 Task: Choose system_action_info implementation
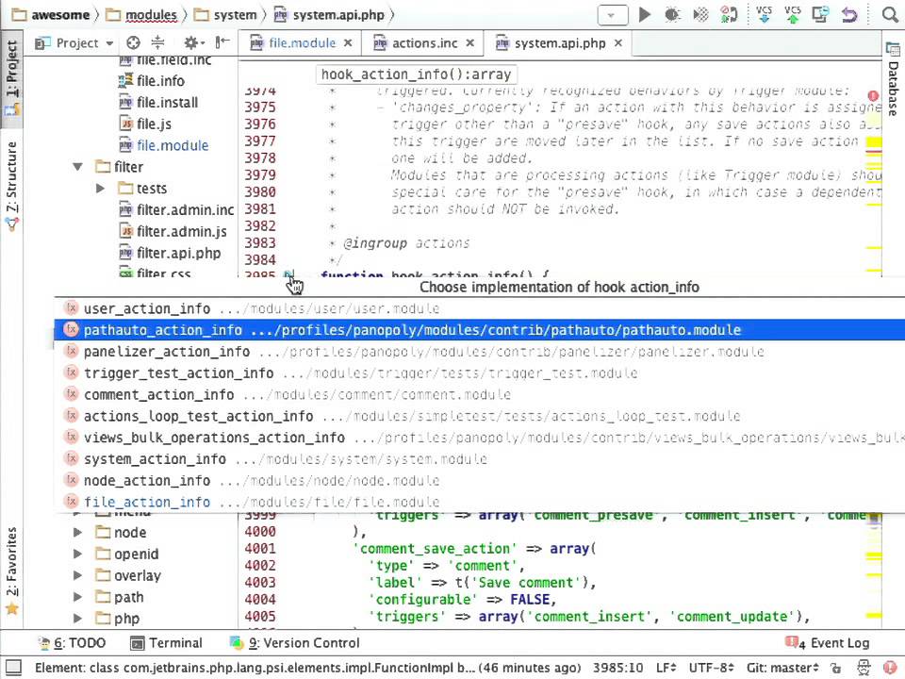479,458
